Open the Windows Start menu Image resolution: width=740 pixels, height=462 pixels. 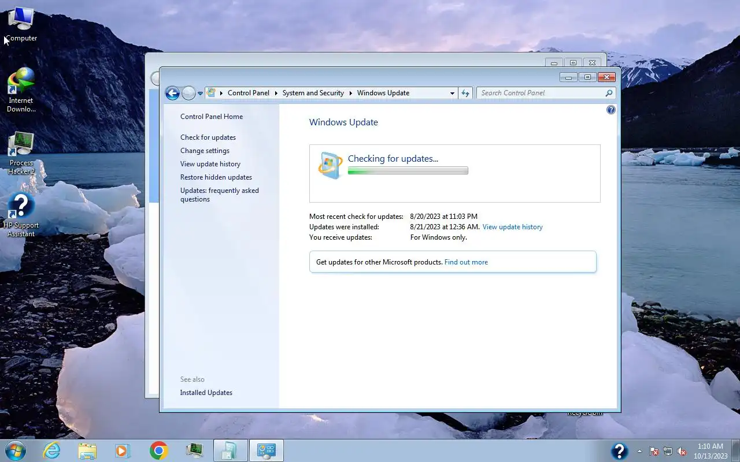15,450
